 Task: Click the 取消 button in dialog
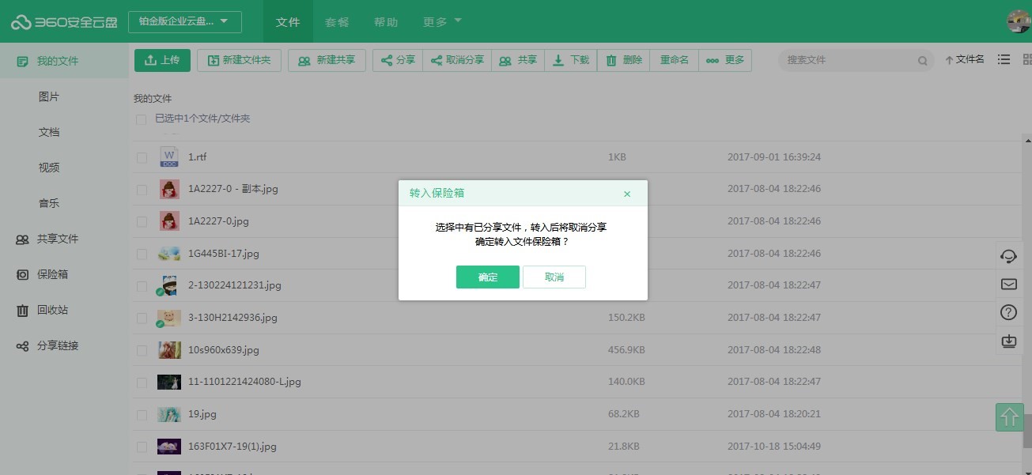tap(554, 277)
